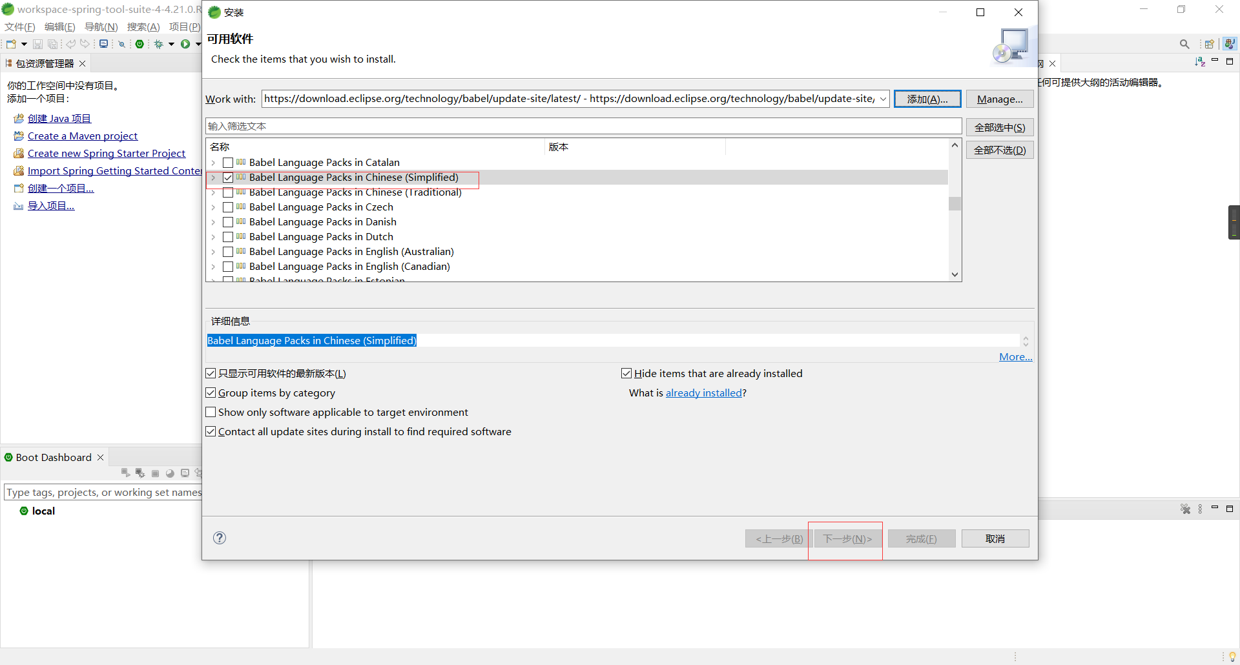Click the Undo arrow icon in main toolbar
This screenshot has height=665, width=1240.
[70, 44]
